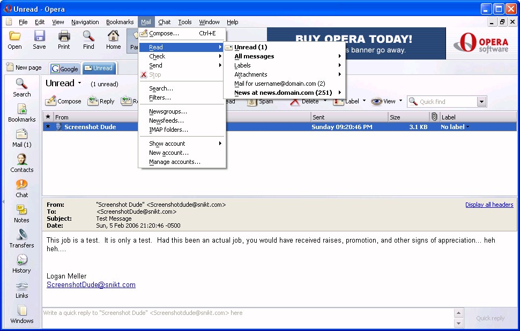Click the Reply button in mail toolbar
This screenshot has height=331, width=520.
pos(101,101)
